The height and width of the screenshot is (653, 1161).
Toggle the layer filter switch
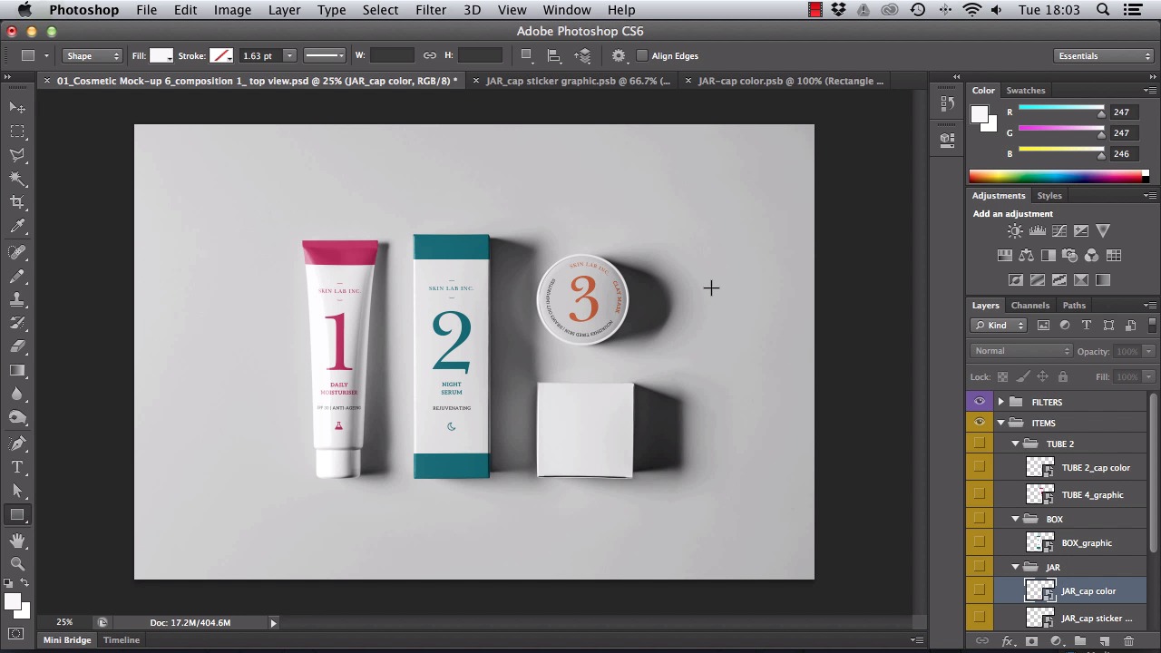(1154, 325)
